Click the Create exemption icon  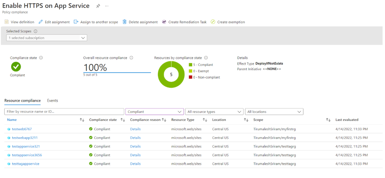(213, 22)
